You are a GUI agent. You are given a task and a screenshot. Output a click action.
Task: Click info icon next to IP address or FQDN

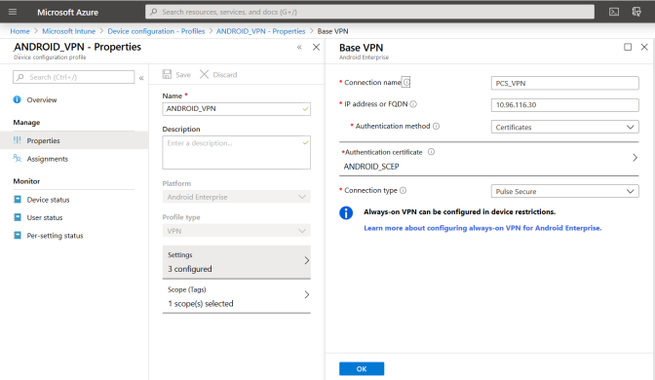pyautogui.click(x=413, y=104)
